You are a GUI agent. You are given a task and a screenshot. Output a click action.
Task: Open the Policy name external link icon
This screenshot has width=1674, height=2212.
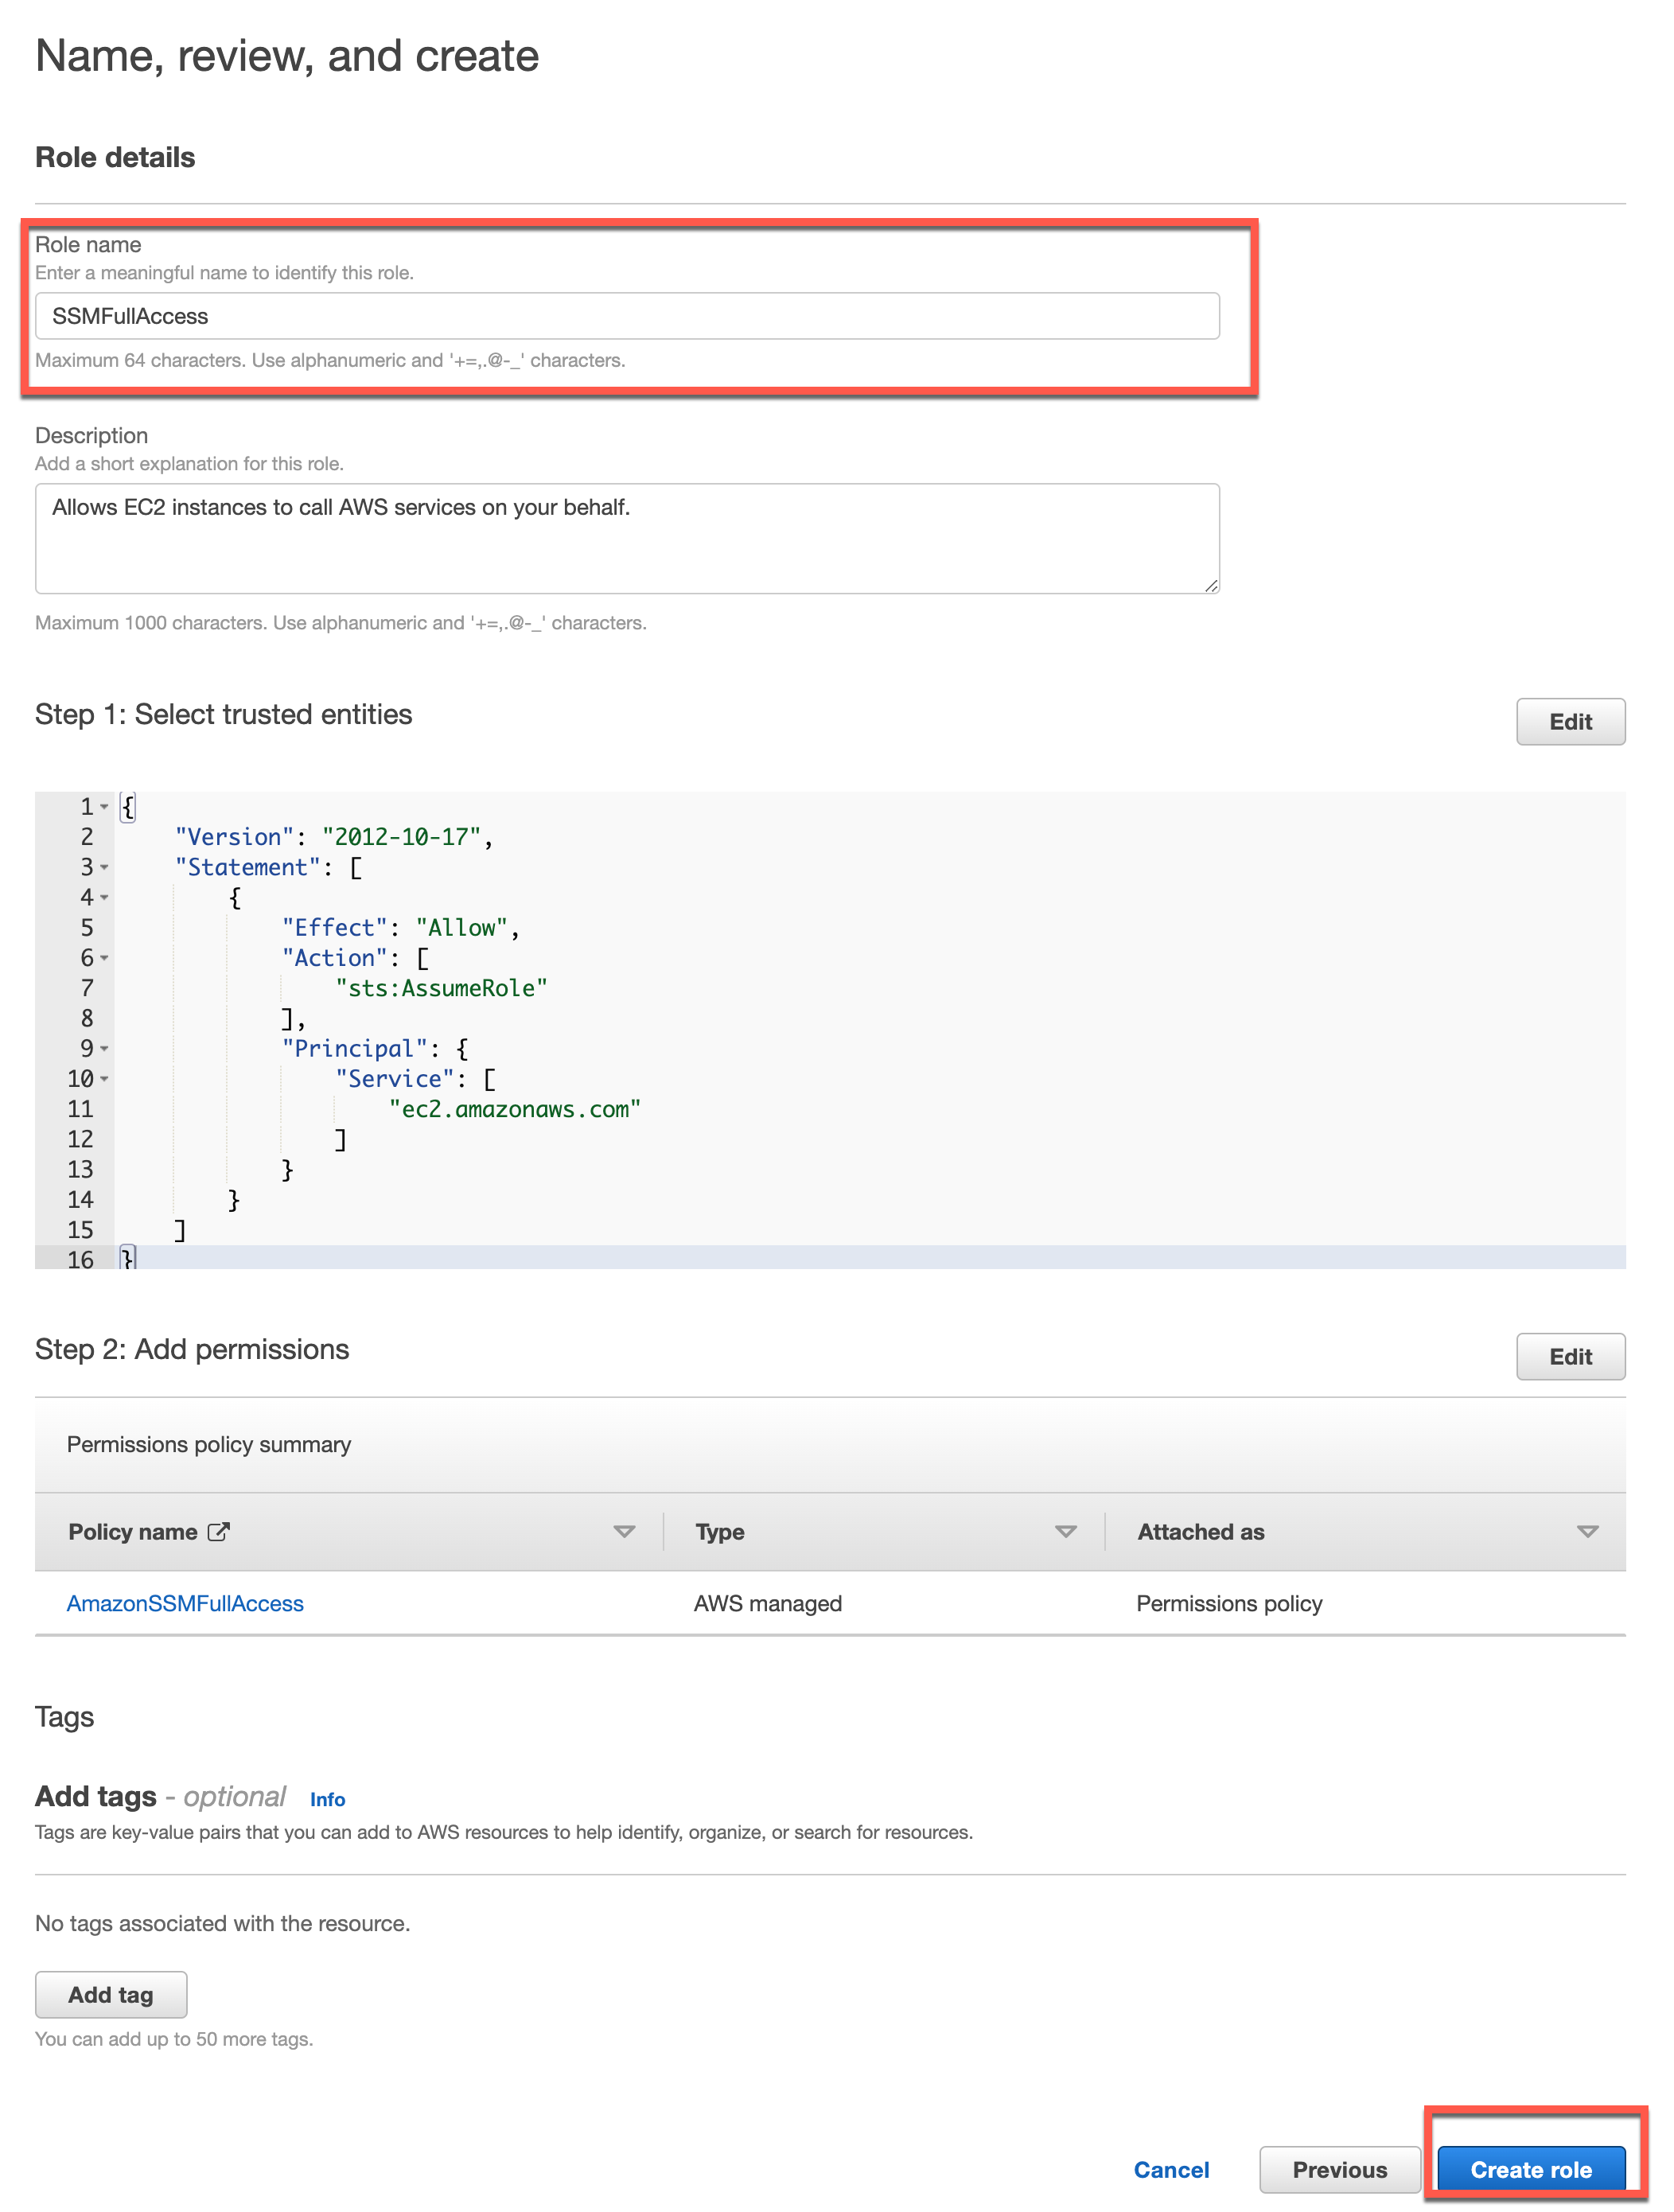[x=219, y=1532]
